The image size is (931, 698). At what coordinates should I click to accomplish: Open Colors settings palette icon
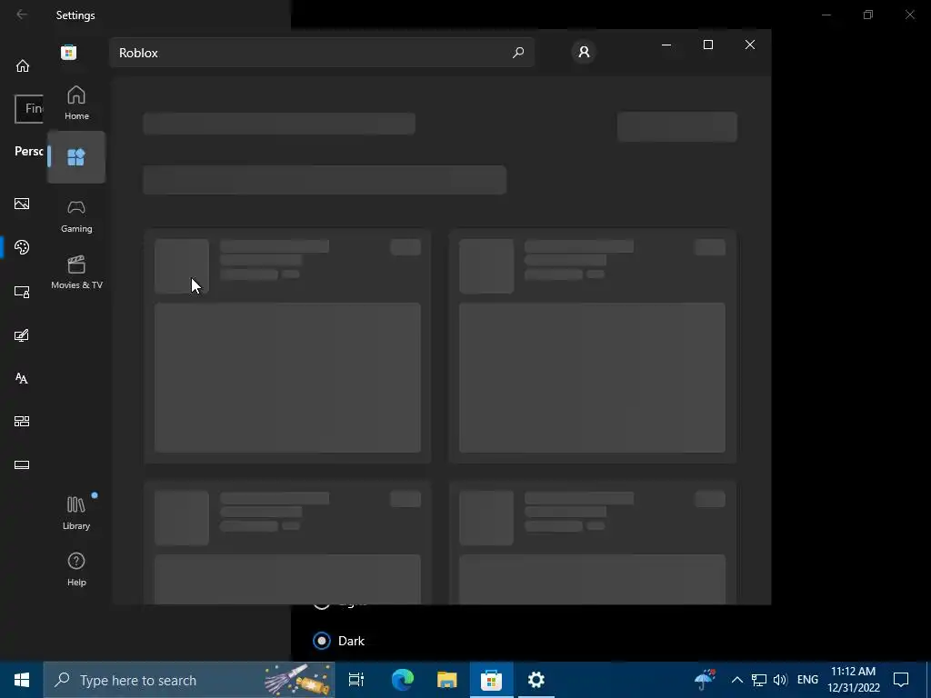22,247
